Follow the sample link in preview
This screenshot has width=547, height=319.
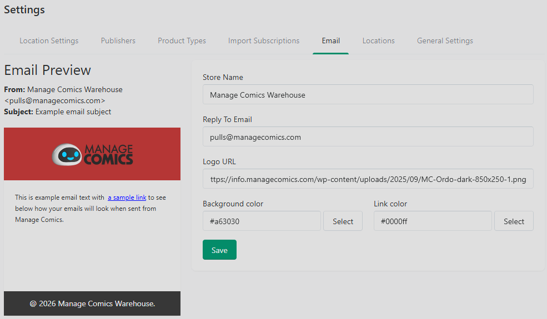(127, 198)
